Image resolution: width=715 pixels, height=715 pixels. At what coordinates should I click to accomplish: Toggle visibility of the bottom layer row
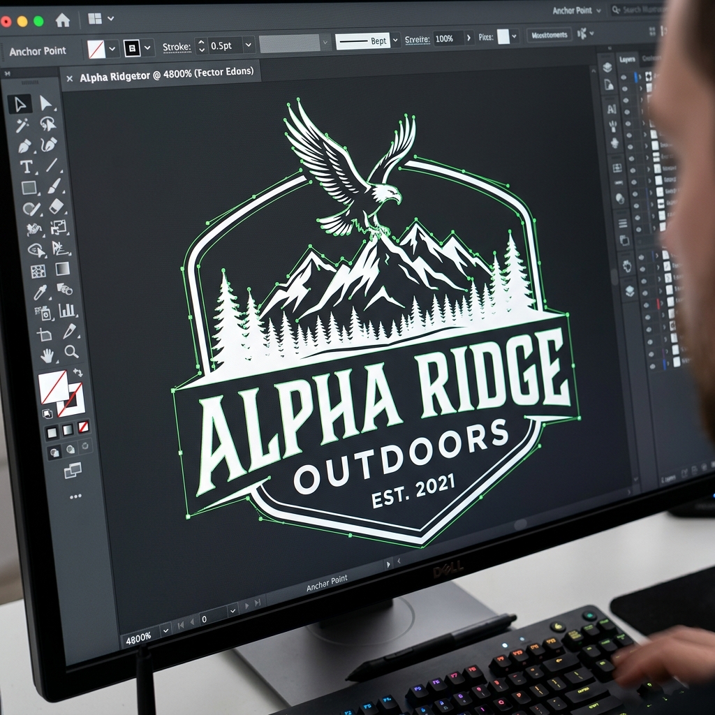point(654,366)
